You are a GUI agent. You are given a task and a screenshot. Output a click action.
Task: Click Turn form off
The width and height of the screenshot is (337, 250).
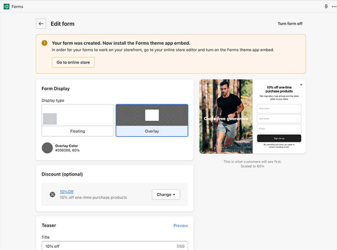tap(290, 24)
